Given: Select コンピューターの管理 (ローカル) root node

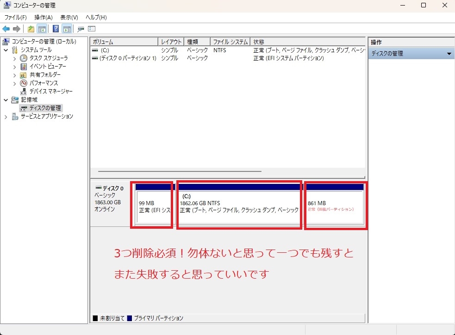Looking at the screenshot, I should [x=44, y=42].
